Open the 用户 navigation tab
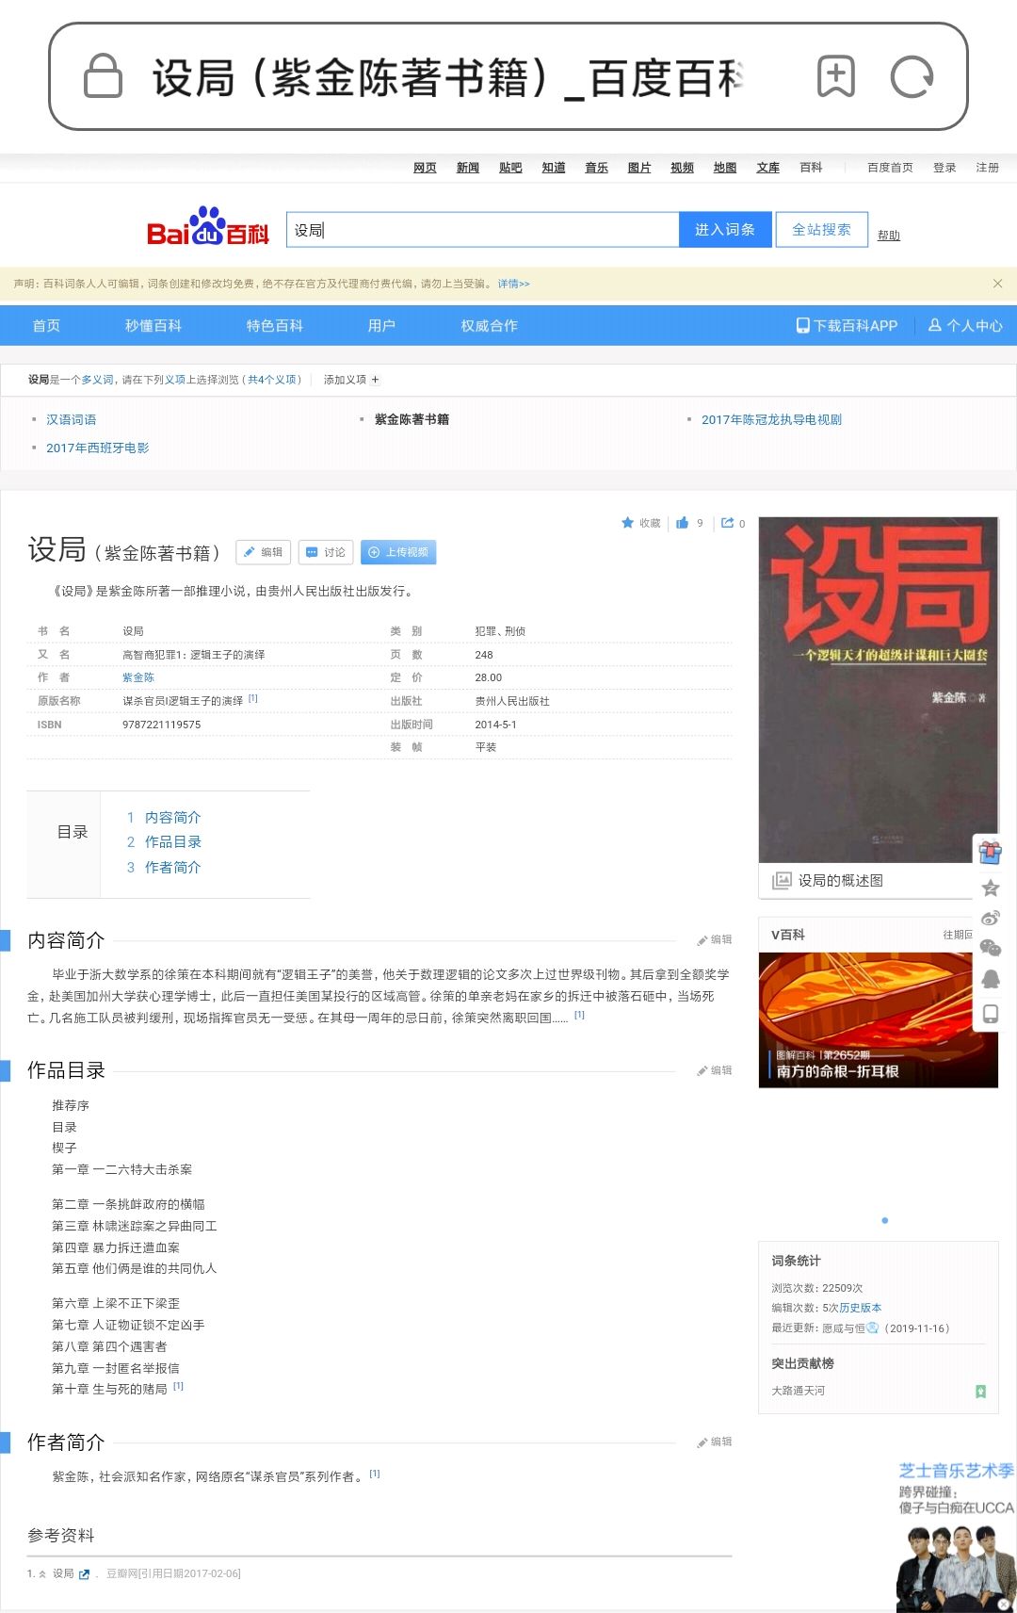Image resolution: width=1017 pixels, height=1613 pixels. point(381,326)
